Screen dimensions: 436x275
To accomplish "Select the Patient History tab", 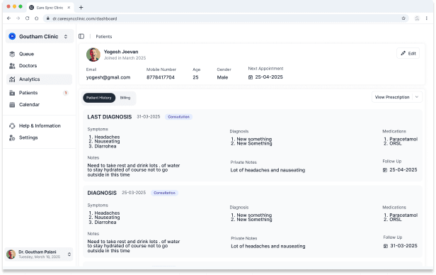I will (99, 98).
